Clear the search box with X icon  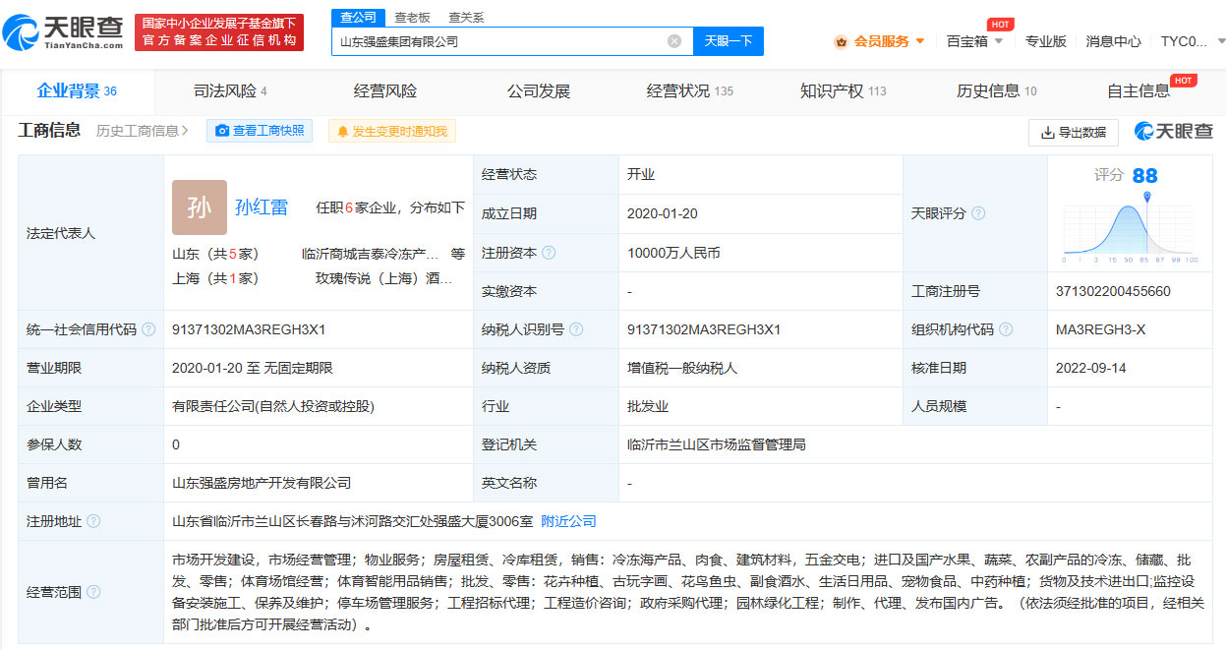pyautogui.click(x=674, y=41)
